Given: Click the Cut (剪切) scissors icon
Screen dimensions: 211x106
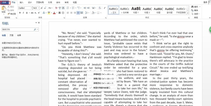Looking at the screenshot, I should coord(8,7).
